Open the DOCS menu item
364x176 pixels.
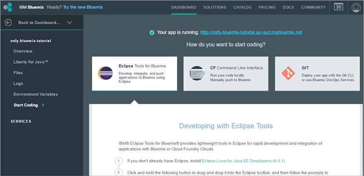coord(288,7)
